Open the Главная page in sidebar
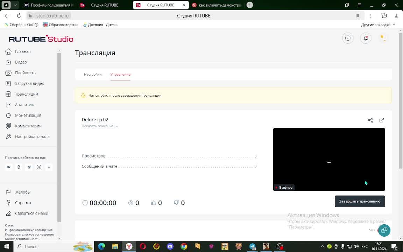This screenshot has width=403, height=252. pyautogui.click(x=18, y=51)
